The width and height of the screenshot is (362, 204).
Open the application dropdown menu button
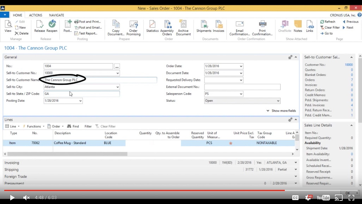pos(5,15)
